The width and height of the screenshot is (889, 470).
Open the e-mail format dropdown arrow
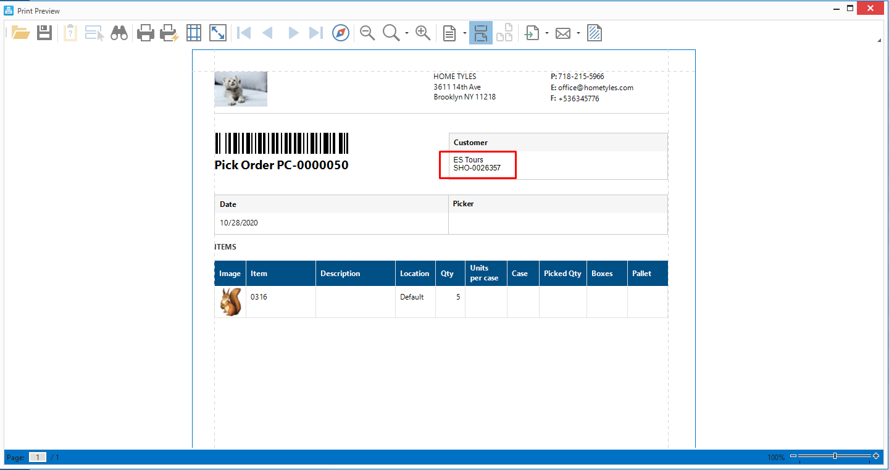coord(578,33)
